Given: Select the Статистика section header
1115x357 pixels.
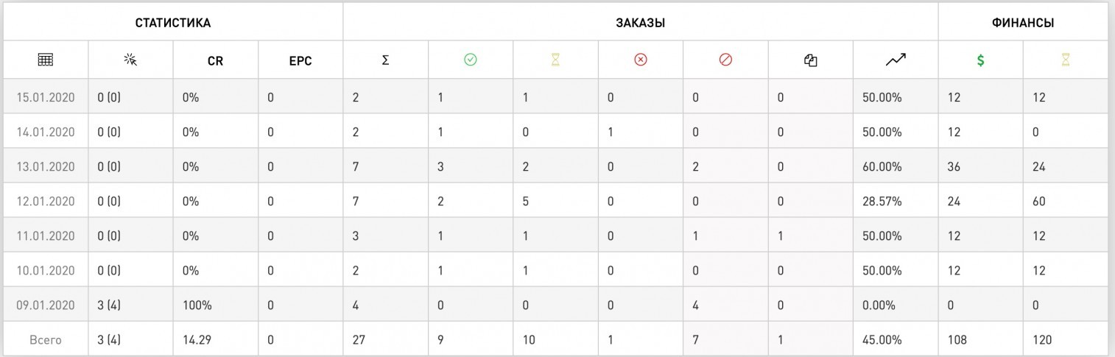Looking at the screenshot, I should click(x=173, y=23).
